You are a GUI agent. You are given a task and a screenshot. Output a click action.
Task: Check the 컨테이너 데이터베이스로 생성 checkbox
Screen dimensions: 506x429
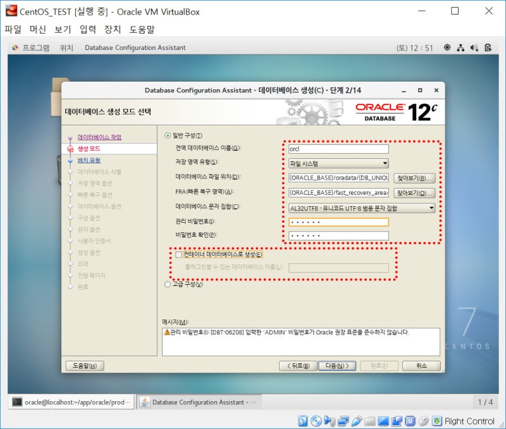[x=178, y=254]
